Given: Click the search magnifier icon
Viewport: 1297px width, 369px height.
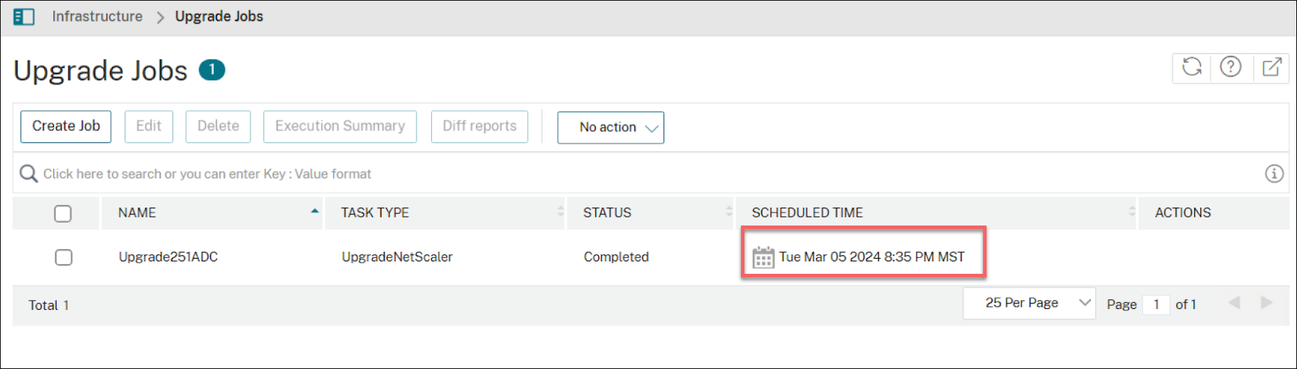Looking at the screenshot, I should [28, 174].
